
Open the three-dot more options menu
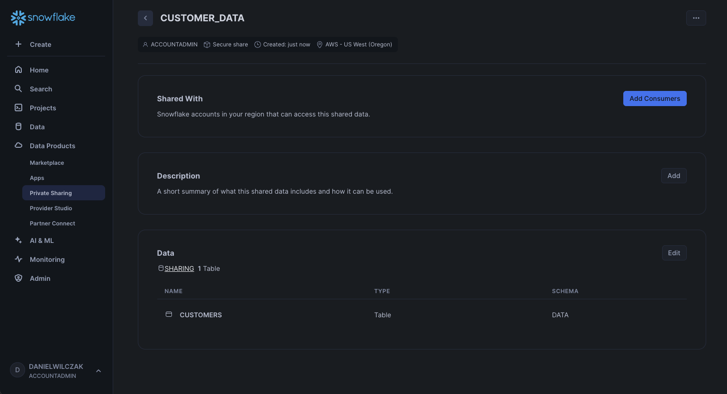696,18
